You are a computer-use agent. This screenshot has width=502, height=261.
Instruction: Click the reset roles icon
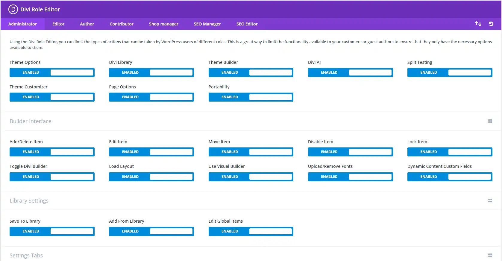491,24
